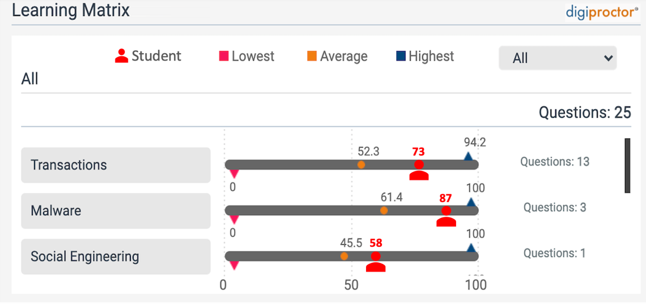
Task: Click the digiproctor logo
Action: pos(602,12)
